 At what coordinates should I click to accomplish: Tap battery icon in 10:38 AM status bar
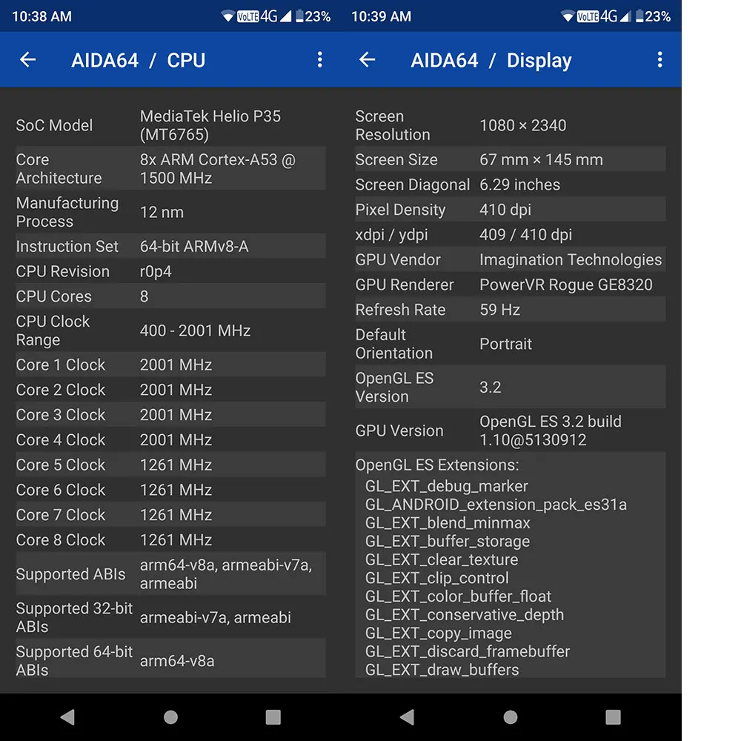point(299,16)
